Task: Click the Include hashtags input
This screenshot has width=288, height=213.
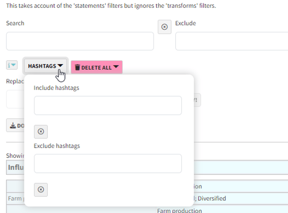Action: (108, 105)
